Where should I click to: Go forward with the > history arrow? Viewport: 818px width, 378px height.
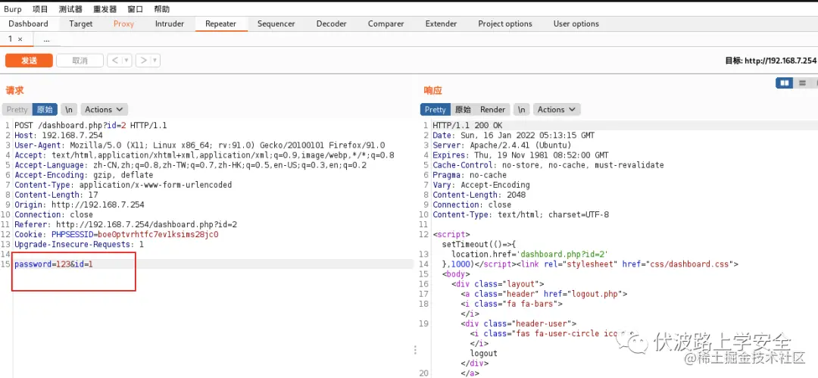[144, 61]
